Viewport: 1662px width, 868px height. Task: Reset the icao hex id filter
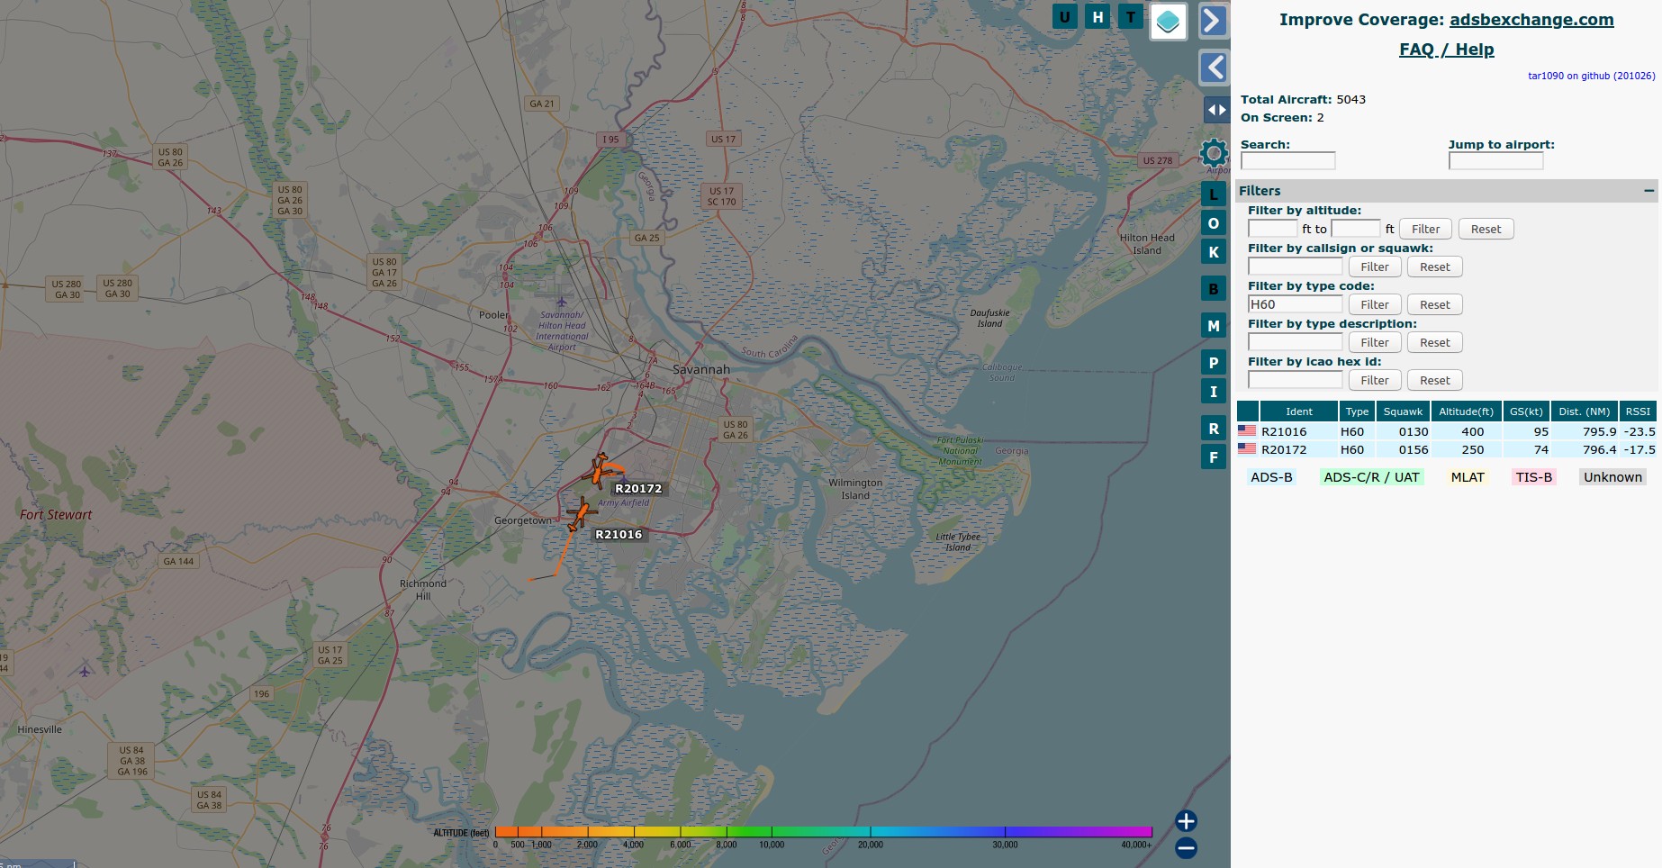(1434, 380)
